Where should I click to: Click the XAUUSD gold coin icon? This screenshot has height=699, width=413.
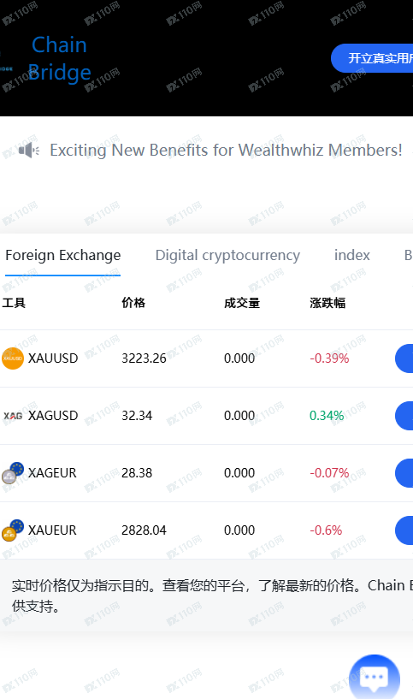[13, 358]
